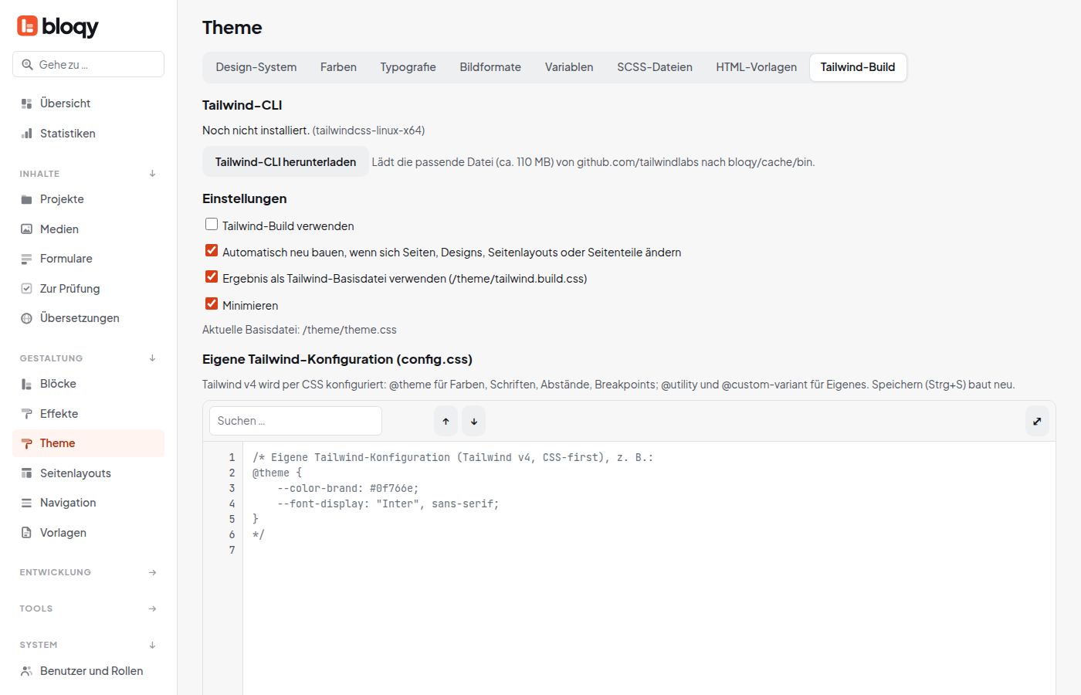Click the Statistiken bar chart icon

pos(26,134)
